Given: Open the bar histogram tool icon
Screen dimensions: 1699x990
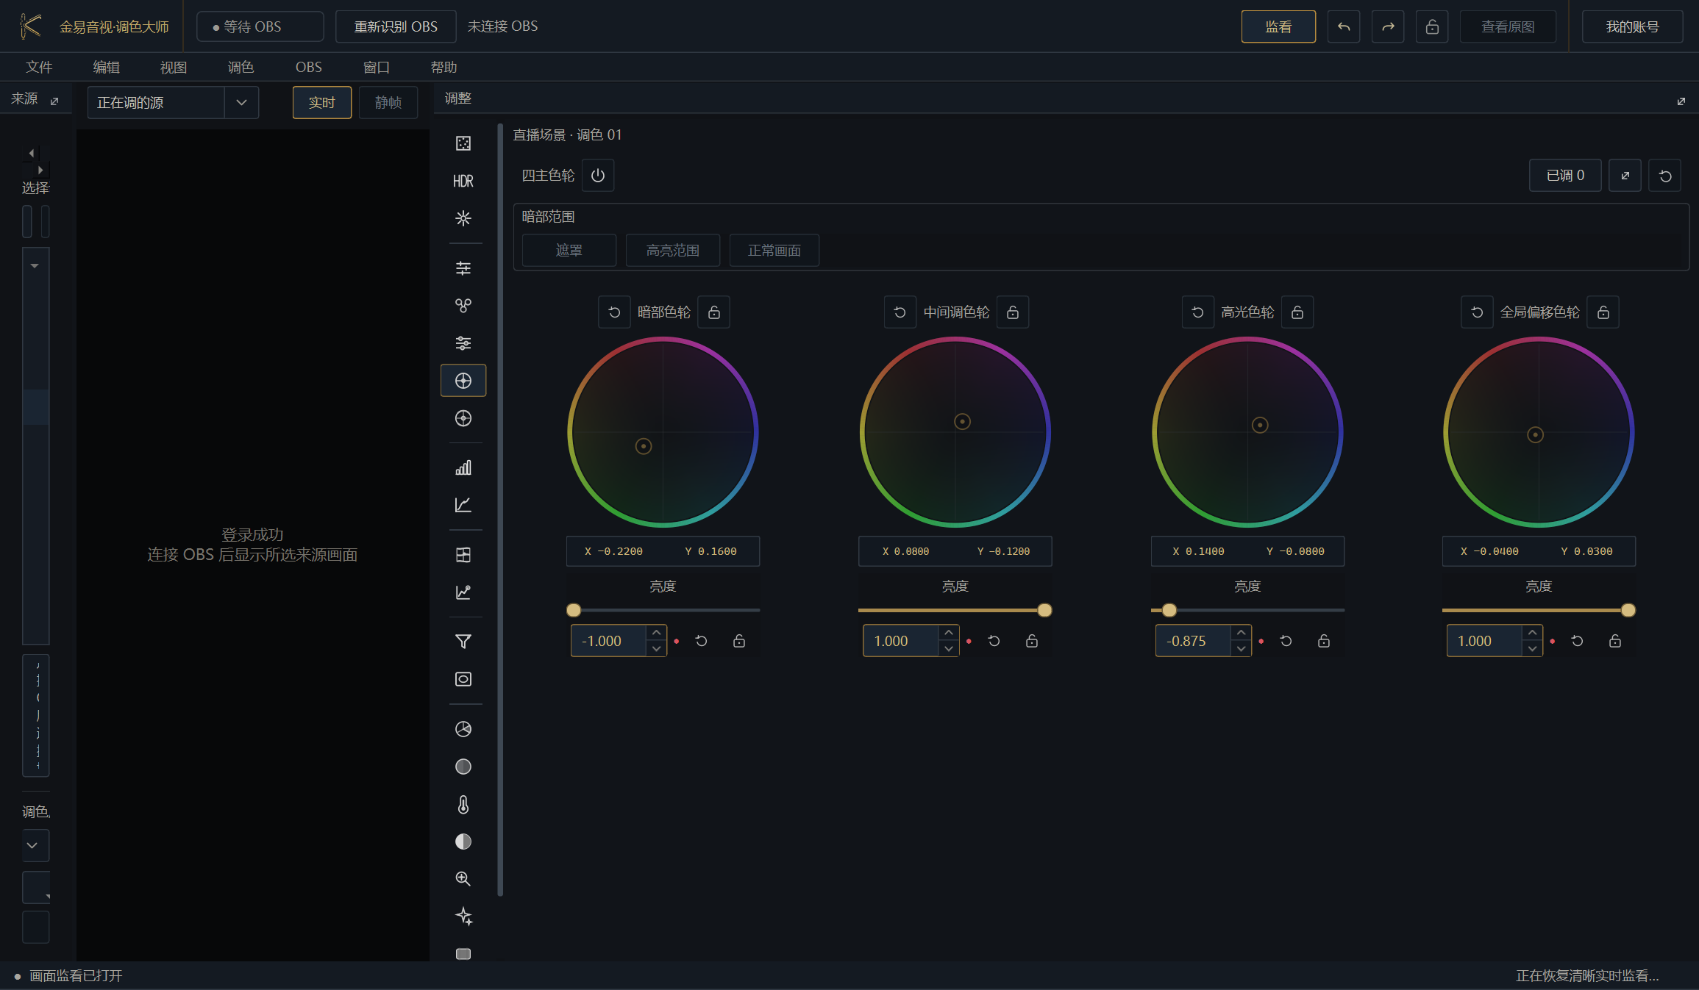Looking at the screenshot, I should click(463, 467).
